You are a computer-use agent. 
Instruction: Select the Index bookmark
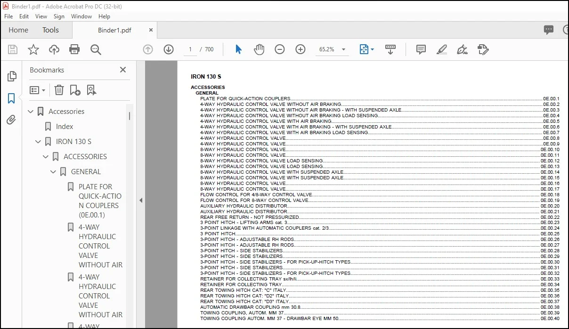click(x=65, y=127)
